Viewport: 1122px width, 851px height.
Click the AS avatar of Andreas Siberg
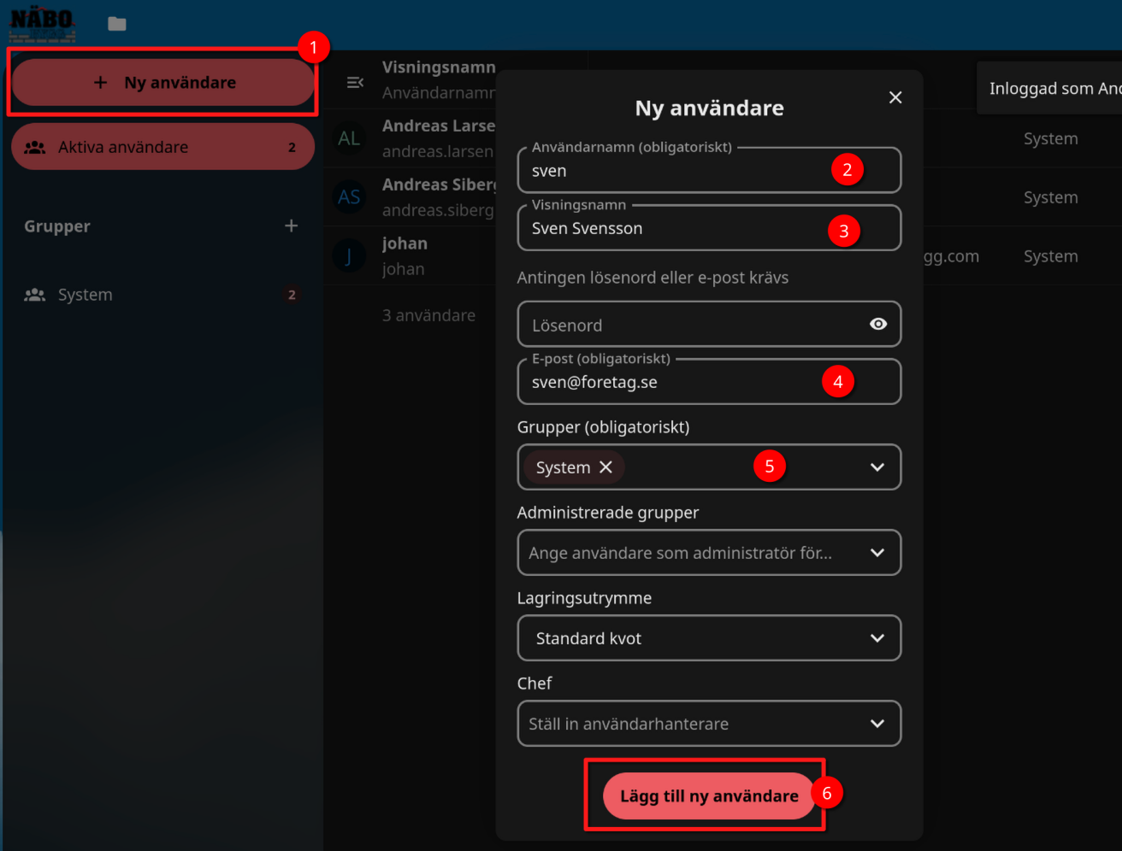pos(349,197)
